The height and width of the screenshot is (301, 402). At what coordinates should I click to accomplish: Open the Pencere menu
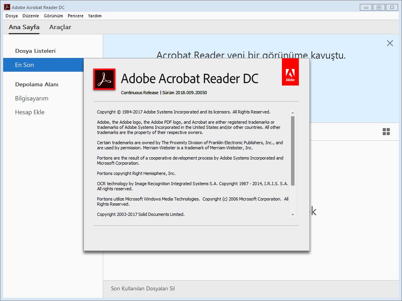[x=76, y=16]
